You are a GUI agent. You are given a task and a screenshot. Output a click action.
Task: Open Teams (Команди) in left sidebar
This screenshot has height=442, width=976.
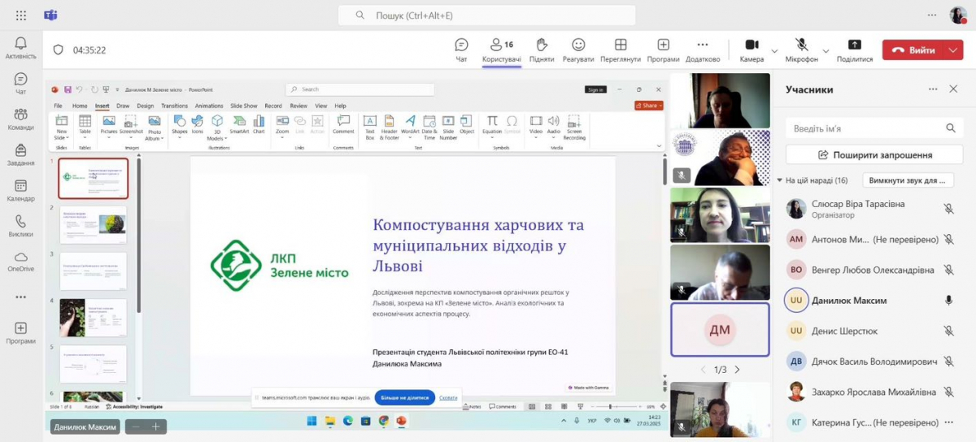point(20,119)
